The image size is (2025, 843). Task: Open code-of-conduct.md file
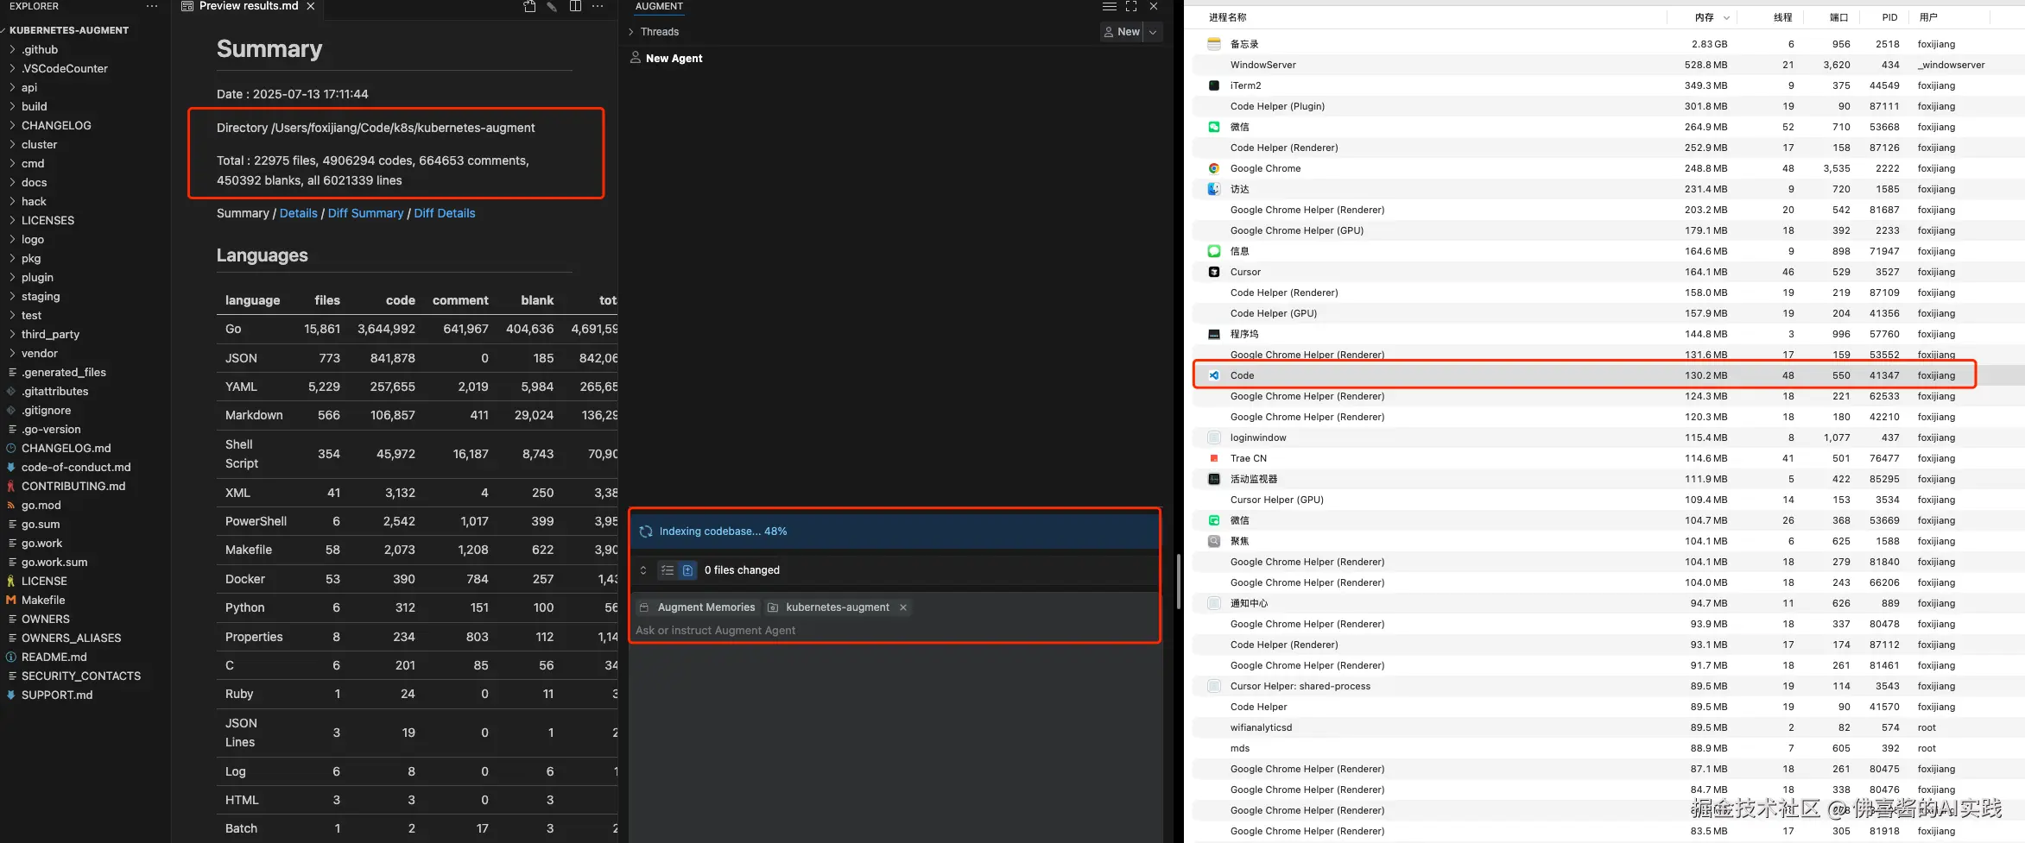[76, 468]
